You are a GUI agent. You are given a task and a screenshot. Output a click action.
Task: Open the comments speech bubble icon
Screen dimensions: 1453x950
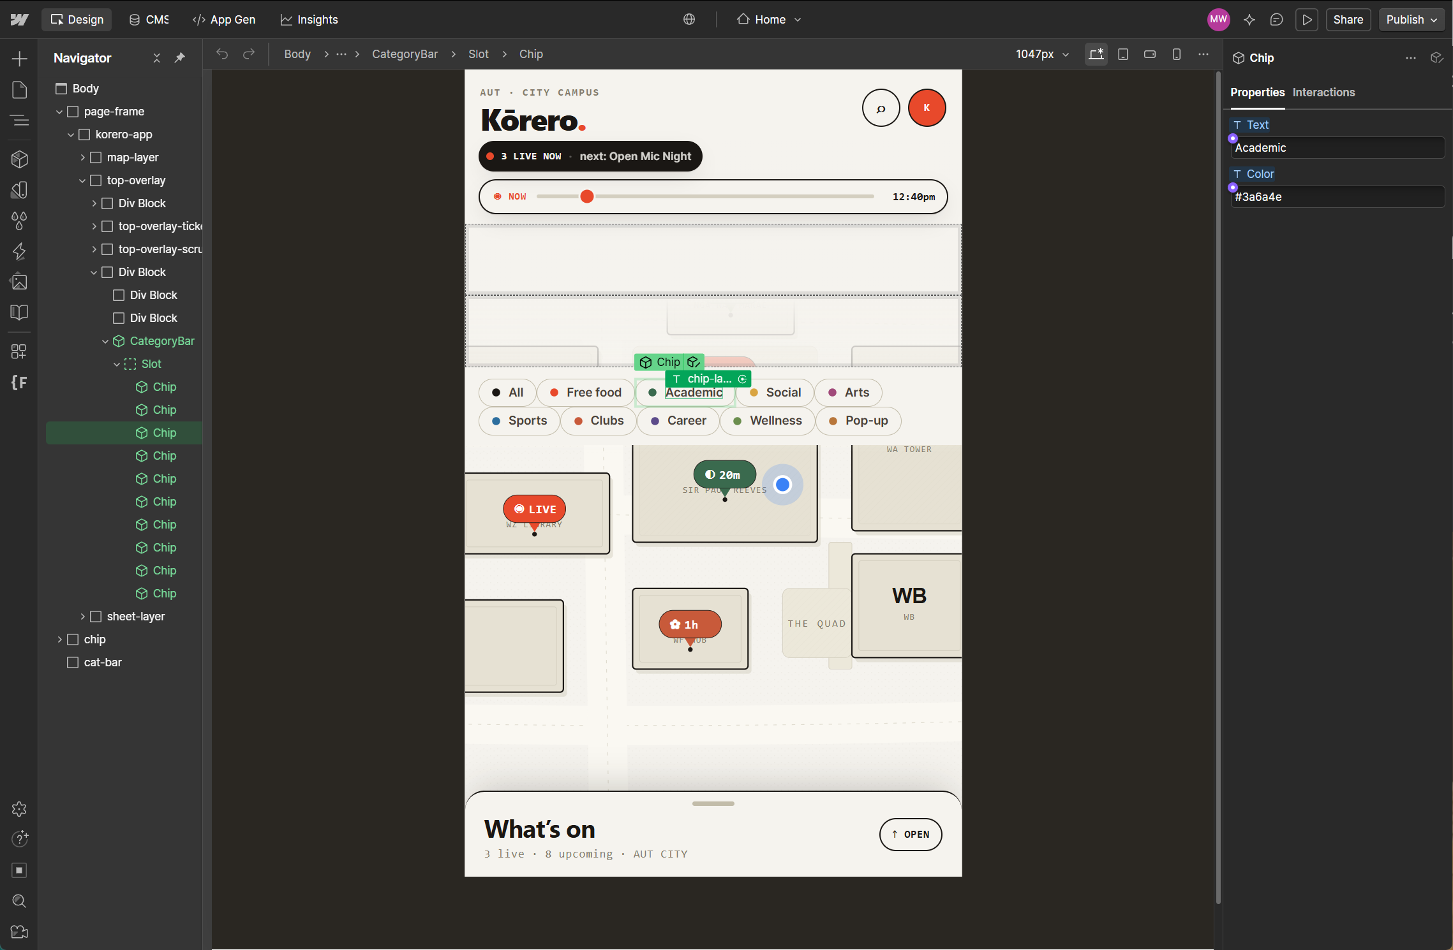[x=1276, y=20]
